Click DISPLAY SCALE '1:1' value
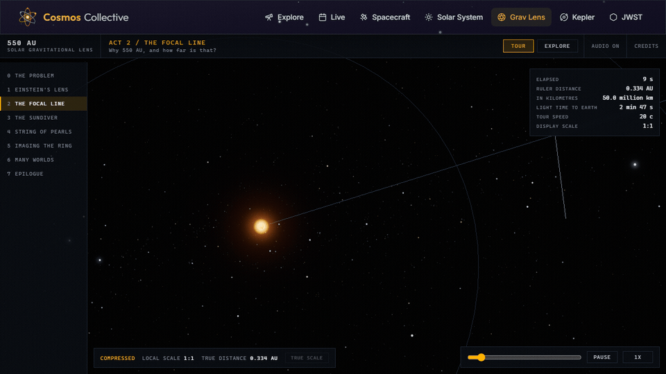This screenshot has width=666, height=374. (648, 126)
